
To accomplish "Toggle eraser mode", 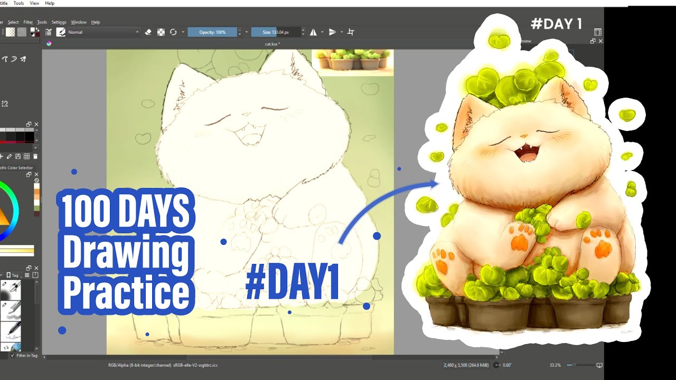I will [148, 32].
